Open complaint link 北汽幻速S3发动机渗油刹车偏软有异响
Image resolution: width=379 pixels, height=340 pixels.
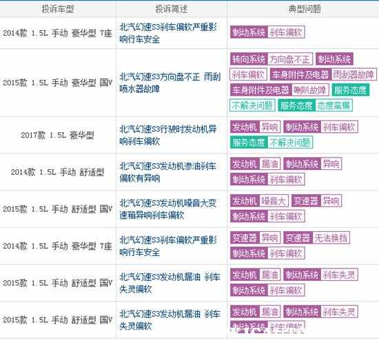168,172
